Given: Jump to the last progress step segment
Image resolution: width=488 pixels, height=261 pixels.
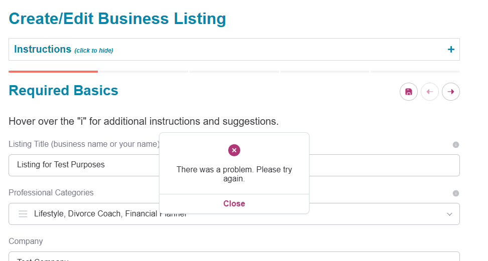Looking at the screenshot, I should [x=415, y=72].
